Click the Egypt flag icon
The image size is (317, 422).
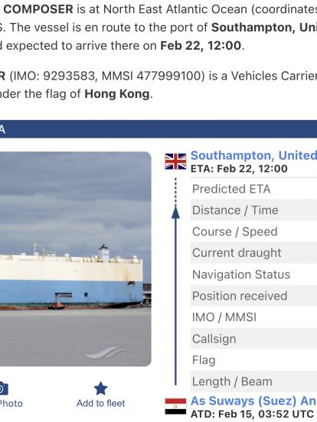pyautogui.click(x=175, y=407)
